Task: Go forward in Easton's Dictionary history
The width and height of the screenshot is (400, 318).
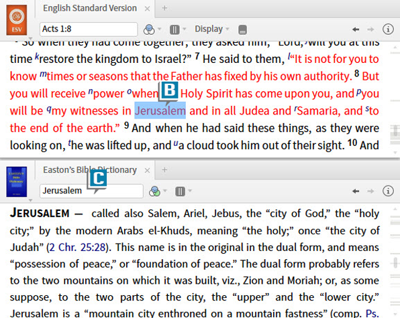Action: [370, 191]
